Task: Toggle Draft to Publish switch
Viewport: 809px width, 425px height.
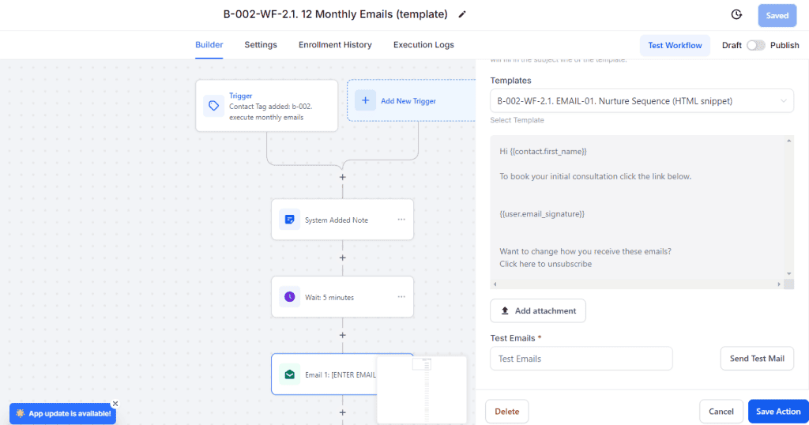Action: tap(756, 45)
